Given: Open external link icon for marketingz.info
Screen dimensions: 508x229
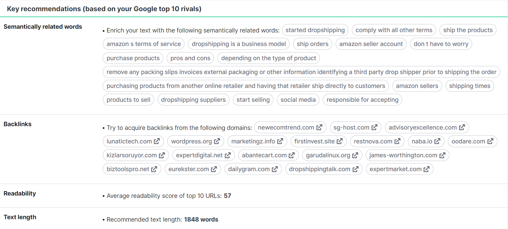Looking at the screenshot, I should [x=280, y=141].
